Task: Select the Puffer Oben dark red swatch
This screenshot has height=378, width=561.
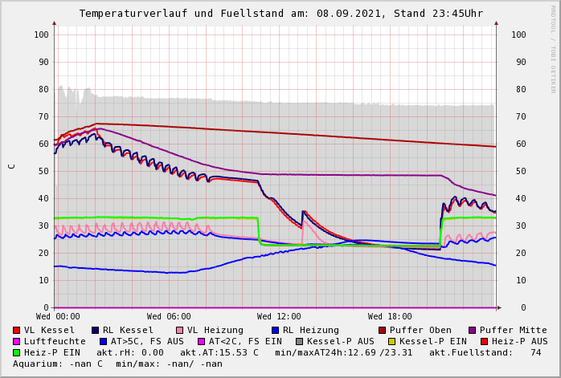Action: coord(382,330)
